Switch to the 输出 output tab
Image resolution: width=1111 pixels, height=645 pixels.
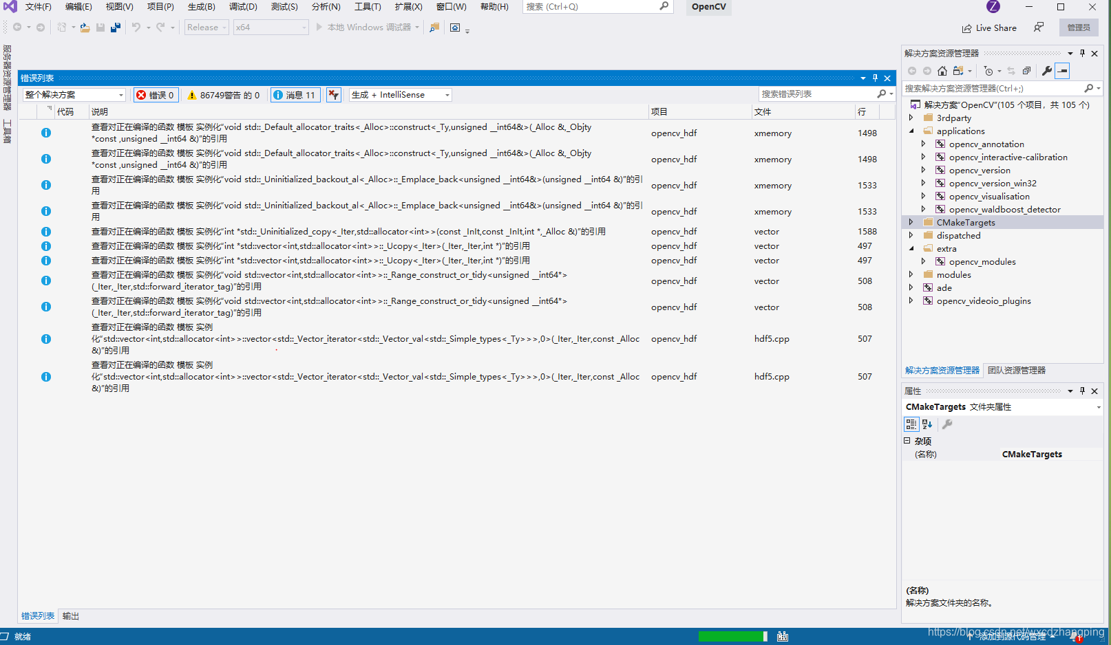coord(71,616)
